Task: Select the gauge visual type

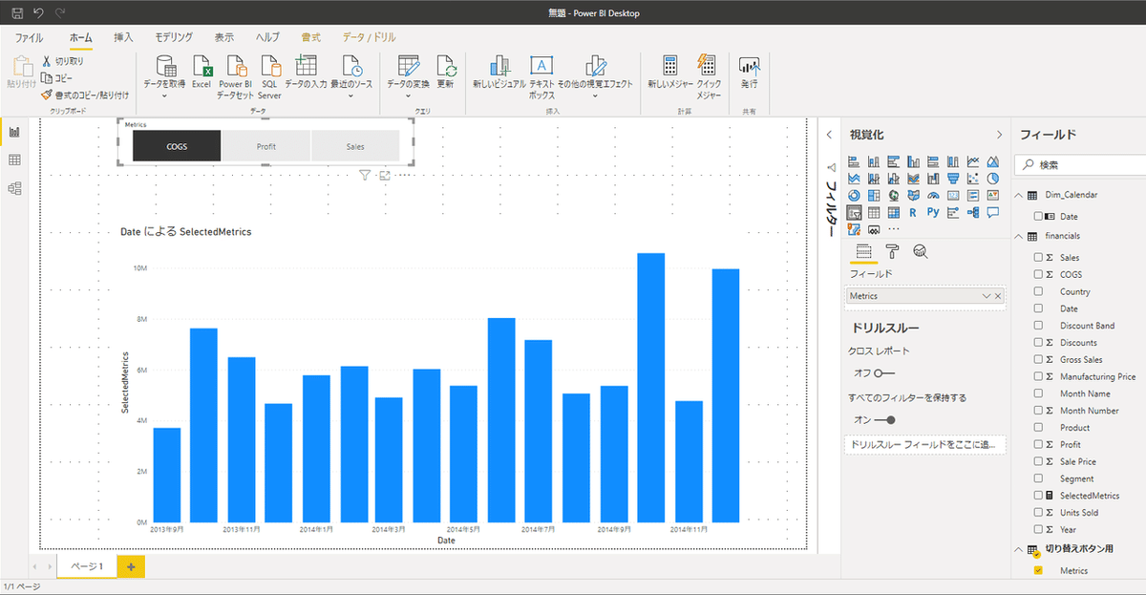Action: [x=933, y=195]
